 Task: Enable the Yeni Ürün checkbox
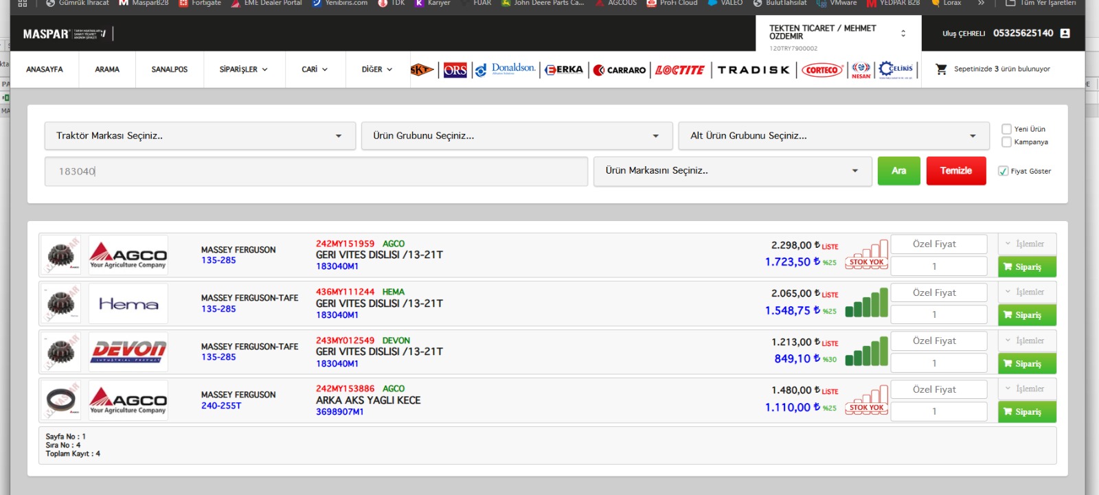click(1006, 129)
